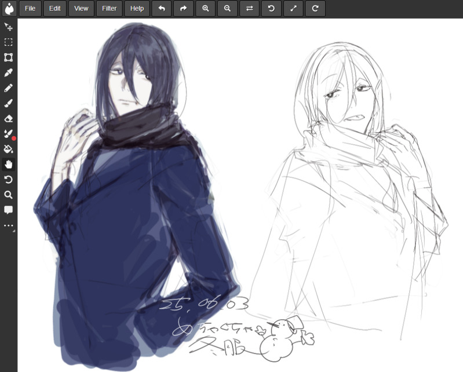463x372 pixels.
Task: Expand more tools via three dots
Action: coord(8,225)
